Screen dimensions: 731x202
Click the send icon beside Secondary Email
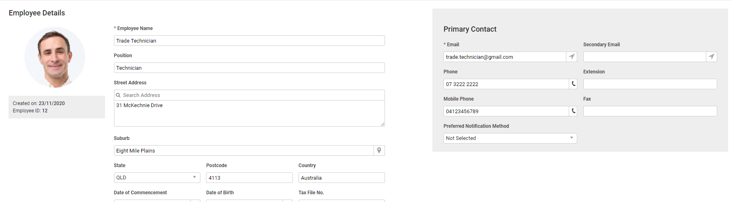click(712, 57)
